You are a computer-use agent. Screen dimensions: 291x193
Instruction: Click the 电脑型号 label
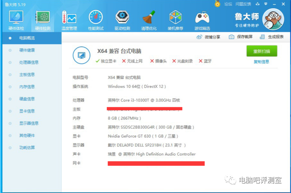[80, 77]
